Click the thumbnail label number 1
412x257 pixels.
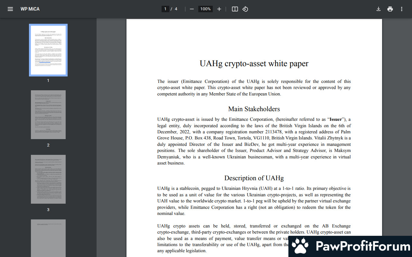(48, 81)
